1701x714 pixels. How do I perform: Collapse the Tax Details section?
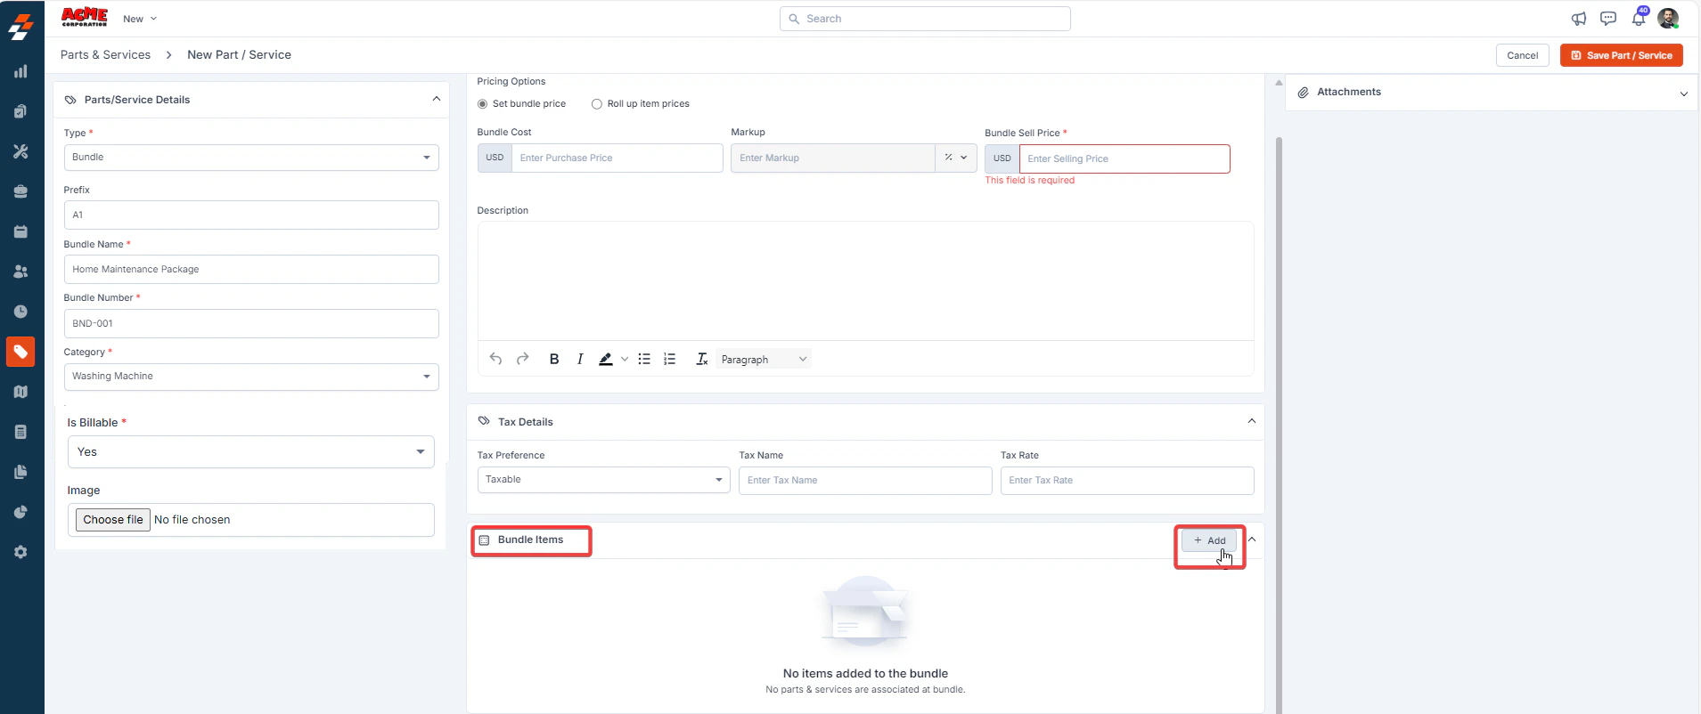point(1252,421)
